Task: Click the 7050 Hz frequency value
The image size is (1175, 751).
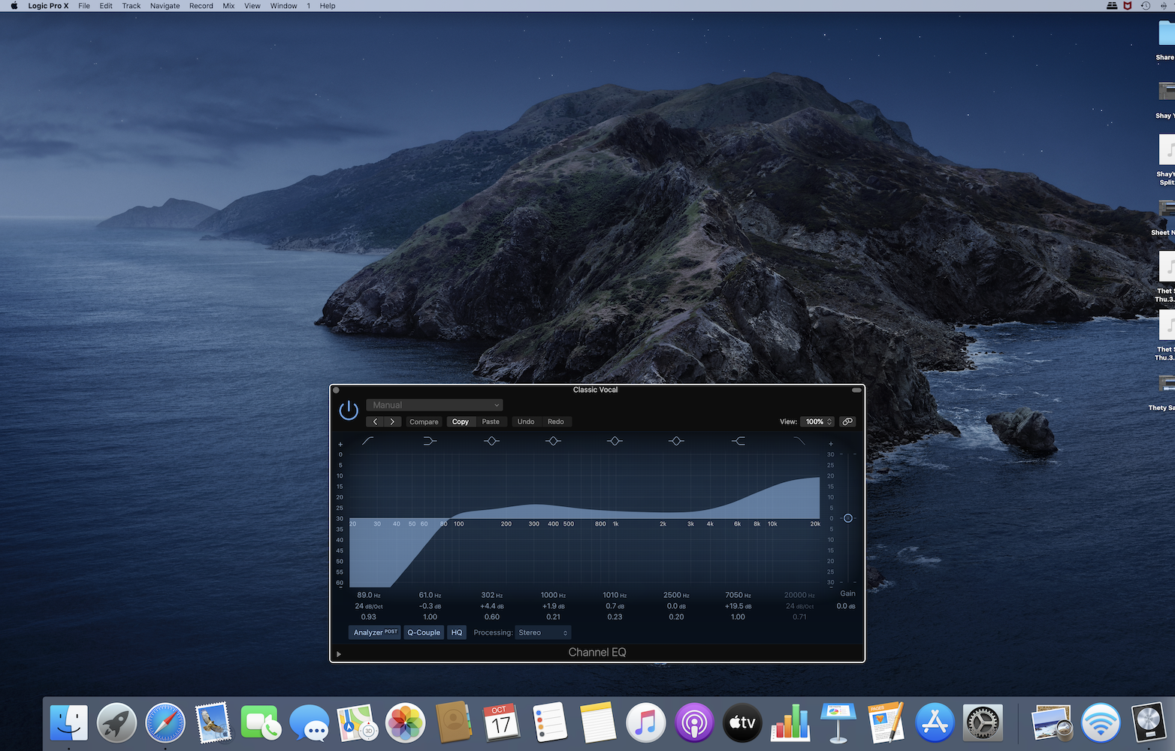Action: click(x=738, y=596)
